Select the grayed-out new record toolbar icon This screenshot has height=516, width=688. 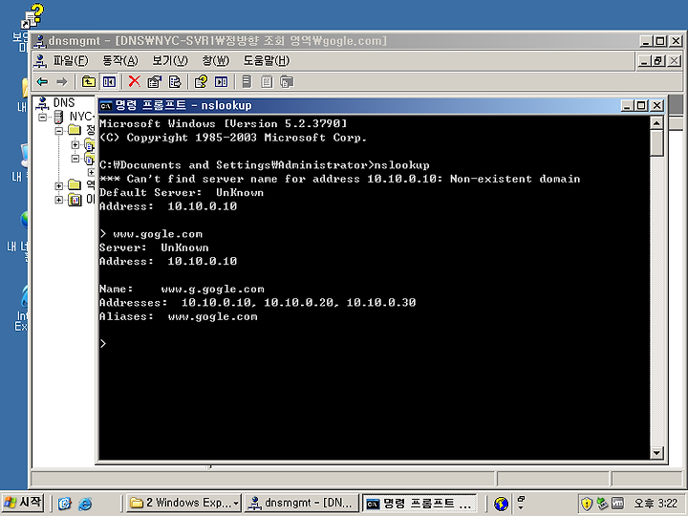click(x=267, y=81)
